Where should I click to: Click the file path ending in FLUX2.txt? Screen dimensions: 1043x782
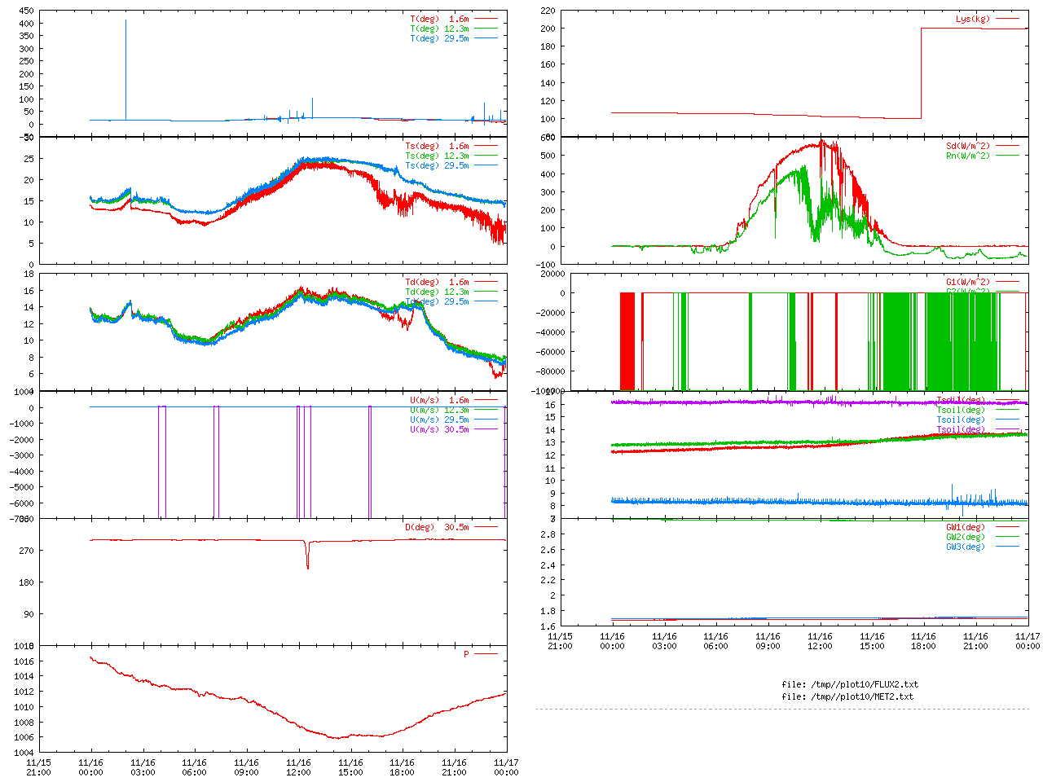[850, 685]
